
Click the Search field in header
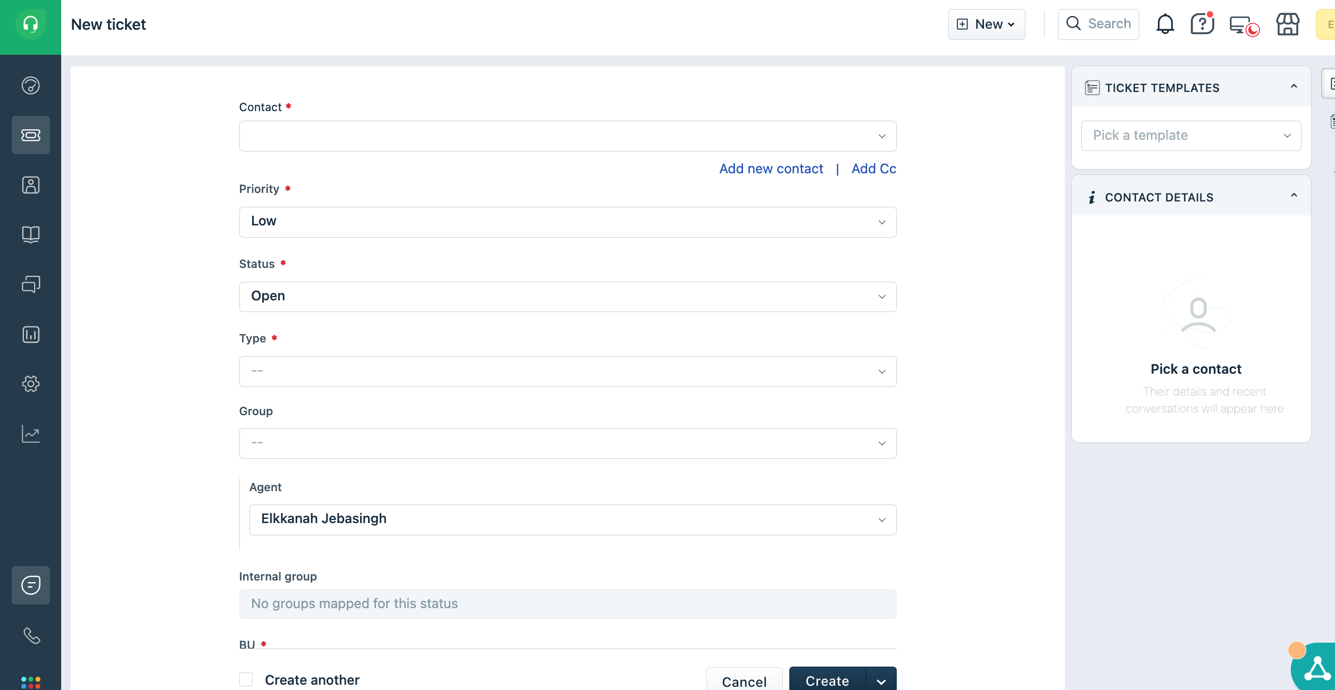click(x=1098, y=24)
